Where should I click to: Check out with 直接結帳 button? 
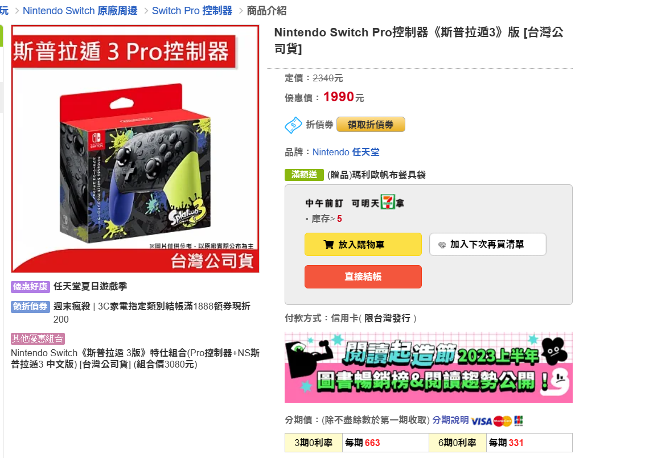coord(363,277)
